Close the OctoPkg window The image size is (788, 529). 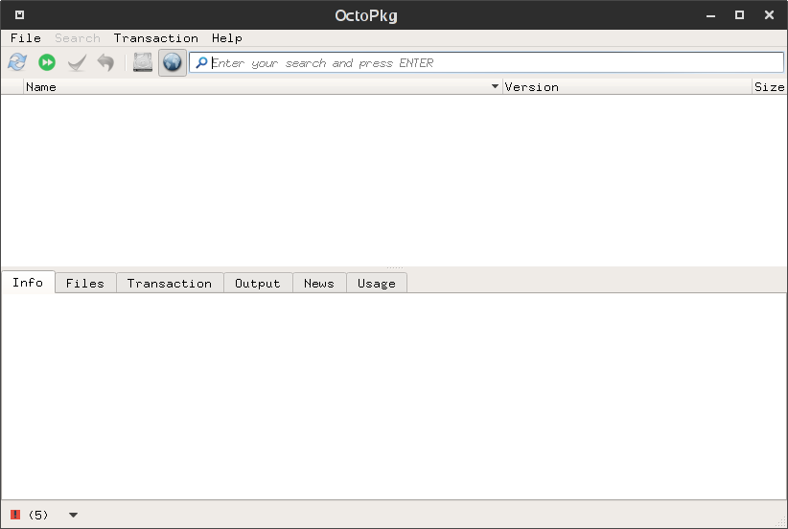769,15
